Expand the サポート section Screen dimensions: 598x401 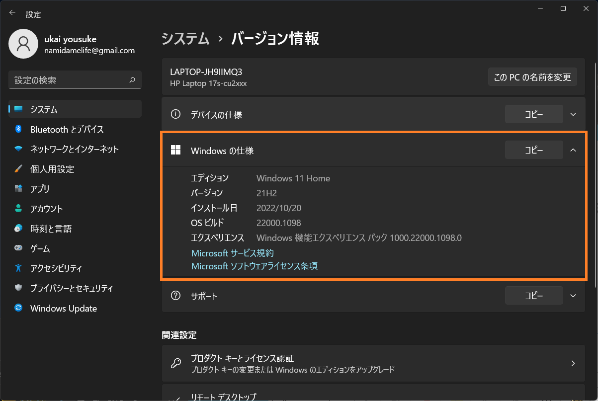click(x=573, y=295)
